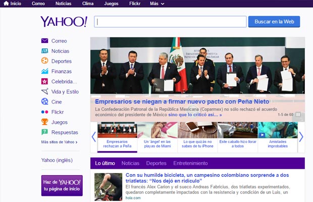313x202 pixels.
Task: Play video icon on Amistades improbables
Action: pyautogui.click(x=262, y=135)
